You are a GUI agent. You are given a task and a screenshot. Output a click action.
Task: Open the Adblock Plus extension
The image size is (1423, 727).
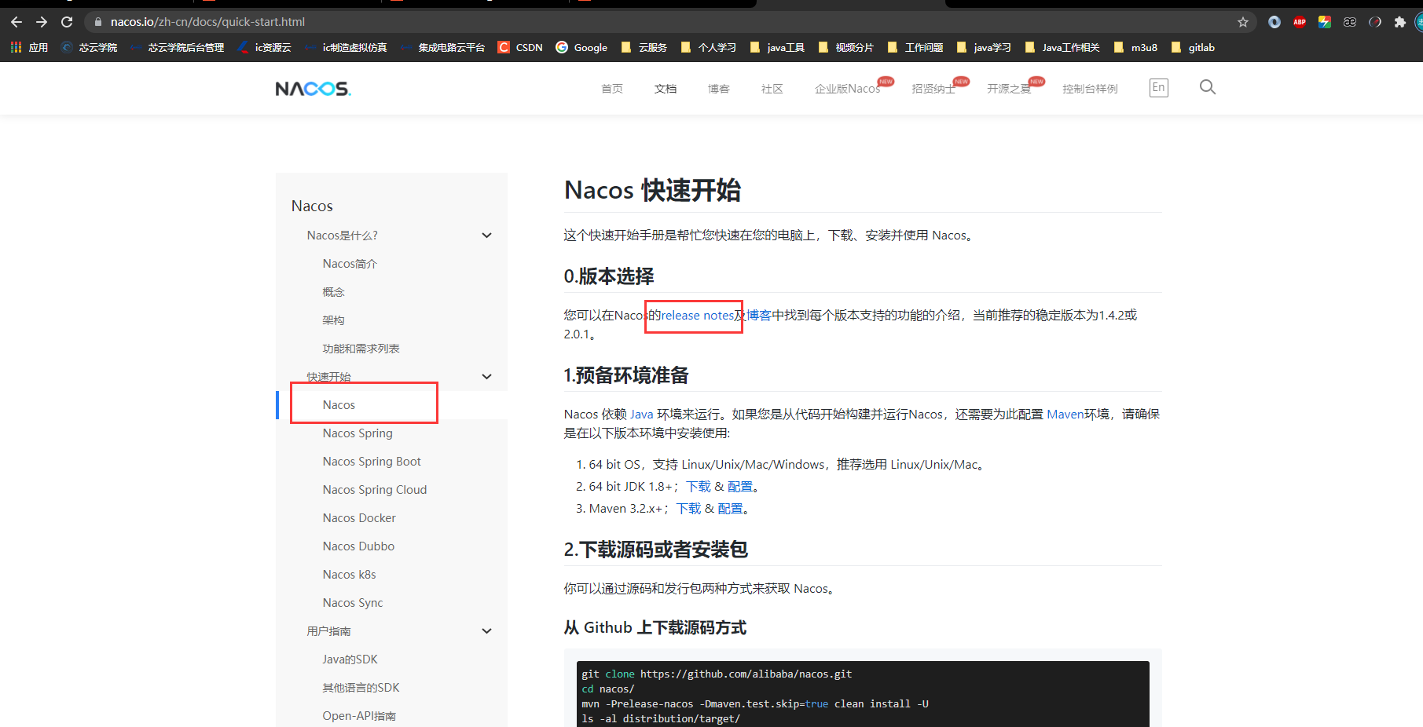[x=1300, y=22]
